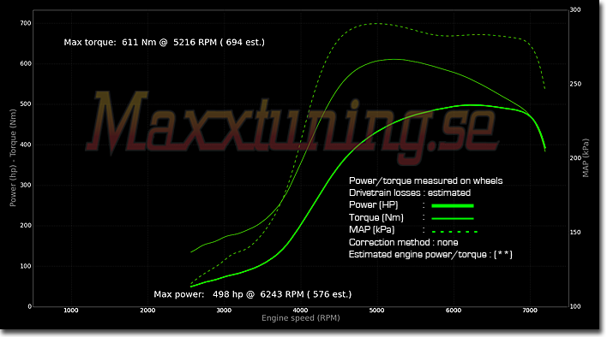Click the 5000 tick on RPM axis
The image size is (607, 337).
tap(376, 310)
